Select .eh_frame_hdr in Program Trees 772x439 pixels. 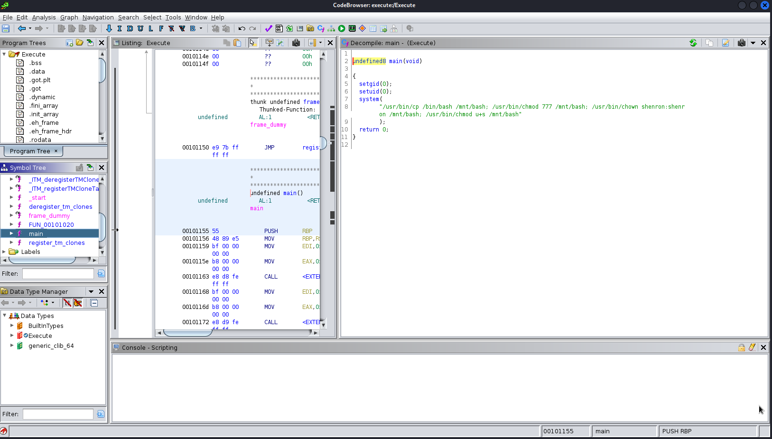[50, 131]
